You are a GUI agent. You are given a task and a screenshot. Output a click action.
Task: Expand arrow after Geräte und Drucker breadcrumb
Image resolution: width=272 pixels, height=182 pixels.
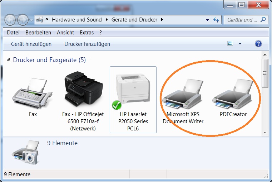(x=162, y=20)
